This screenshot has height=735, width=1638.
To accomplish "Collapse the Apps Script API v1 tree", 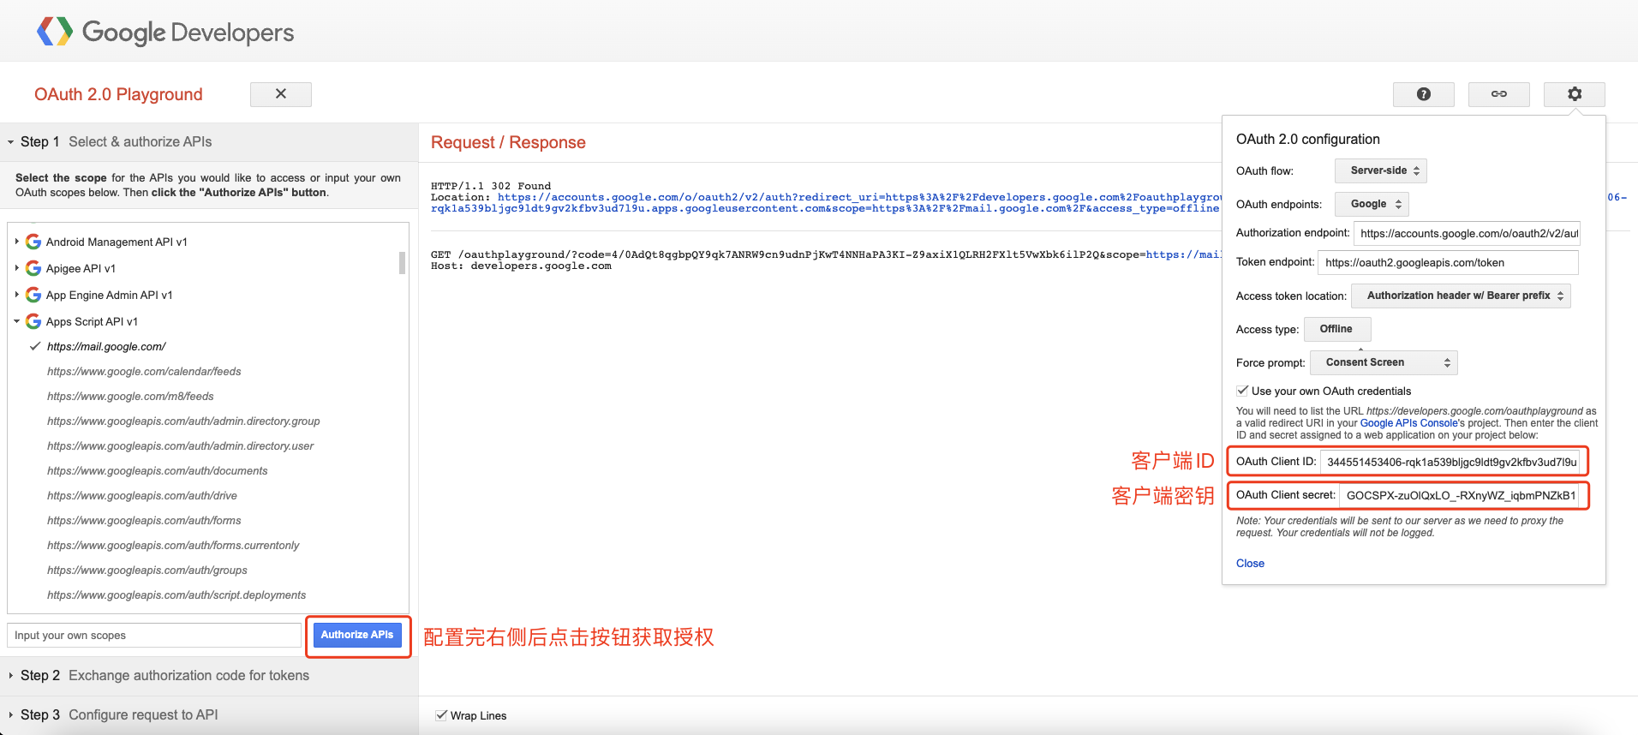I will (16, 321).
